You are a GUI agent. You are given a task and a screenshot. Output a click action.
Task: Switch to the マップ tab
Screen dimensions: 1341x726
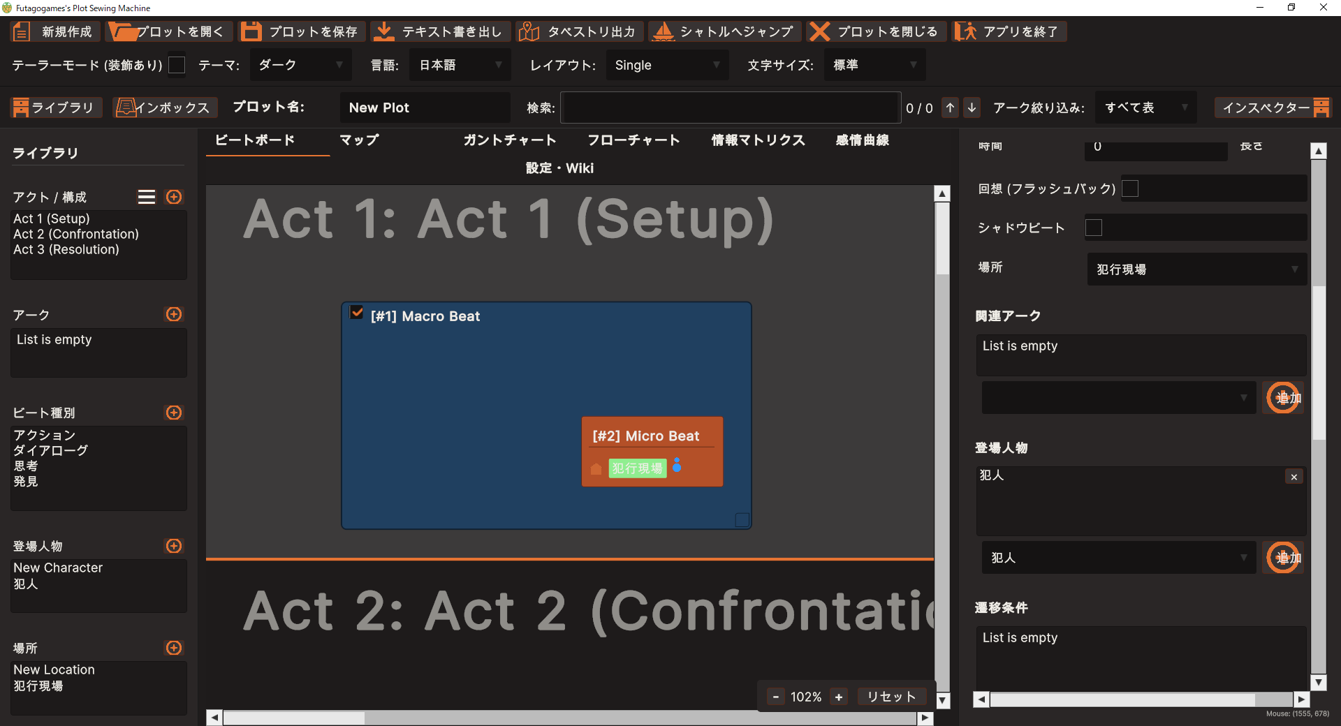tap(359, 140)
